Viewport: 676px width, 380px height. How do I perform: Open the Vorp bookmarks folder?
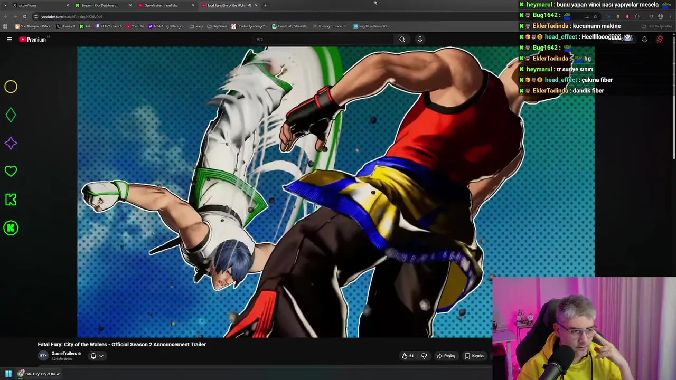point(196,26)
